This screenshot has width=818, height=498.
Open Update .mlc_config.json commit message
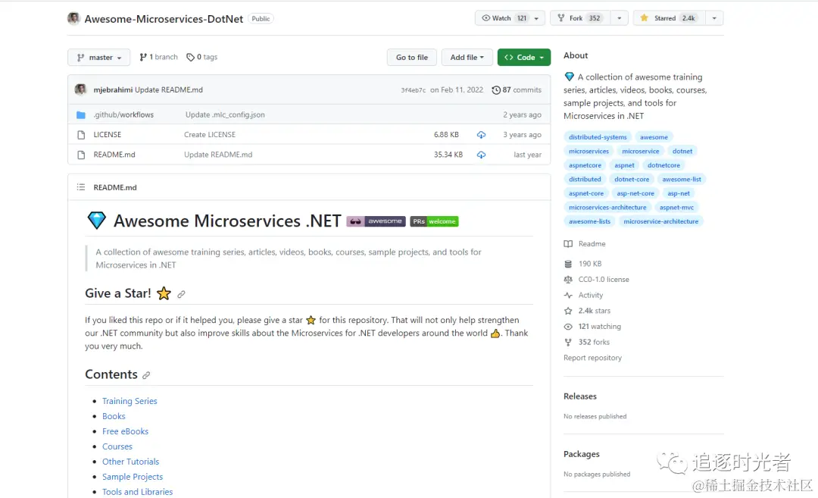click(225, 115)
